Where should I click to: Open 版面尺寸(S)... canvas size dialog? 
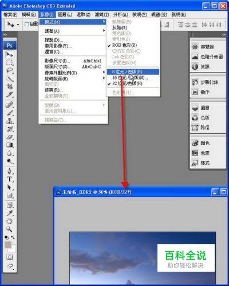[x=73, y=67]
